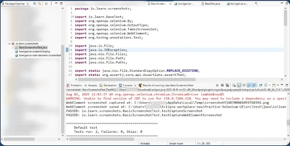Viewport: 290px width, 146px height.
Task: Click 11 : 28 : 305 cursor position
Action: [203, 144]
